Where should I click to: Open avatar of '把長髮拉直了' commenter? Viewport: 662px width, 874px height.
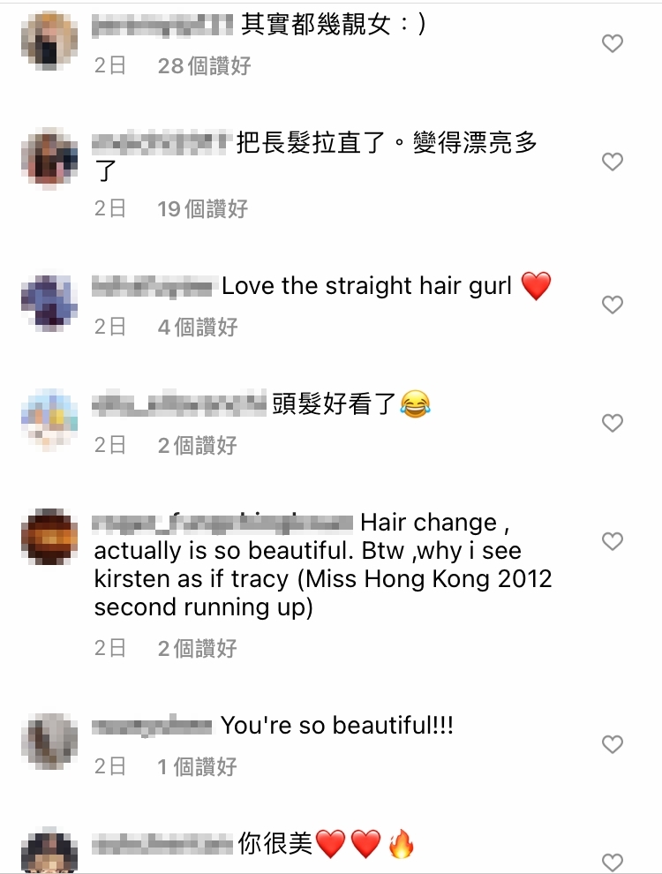point(49,160)
